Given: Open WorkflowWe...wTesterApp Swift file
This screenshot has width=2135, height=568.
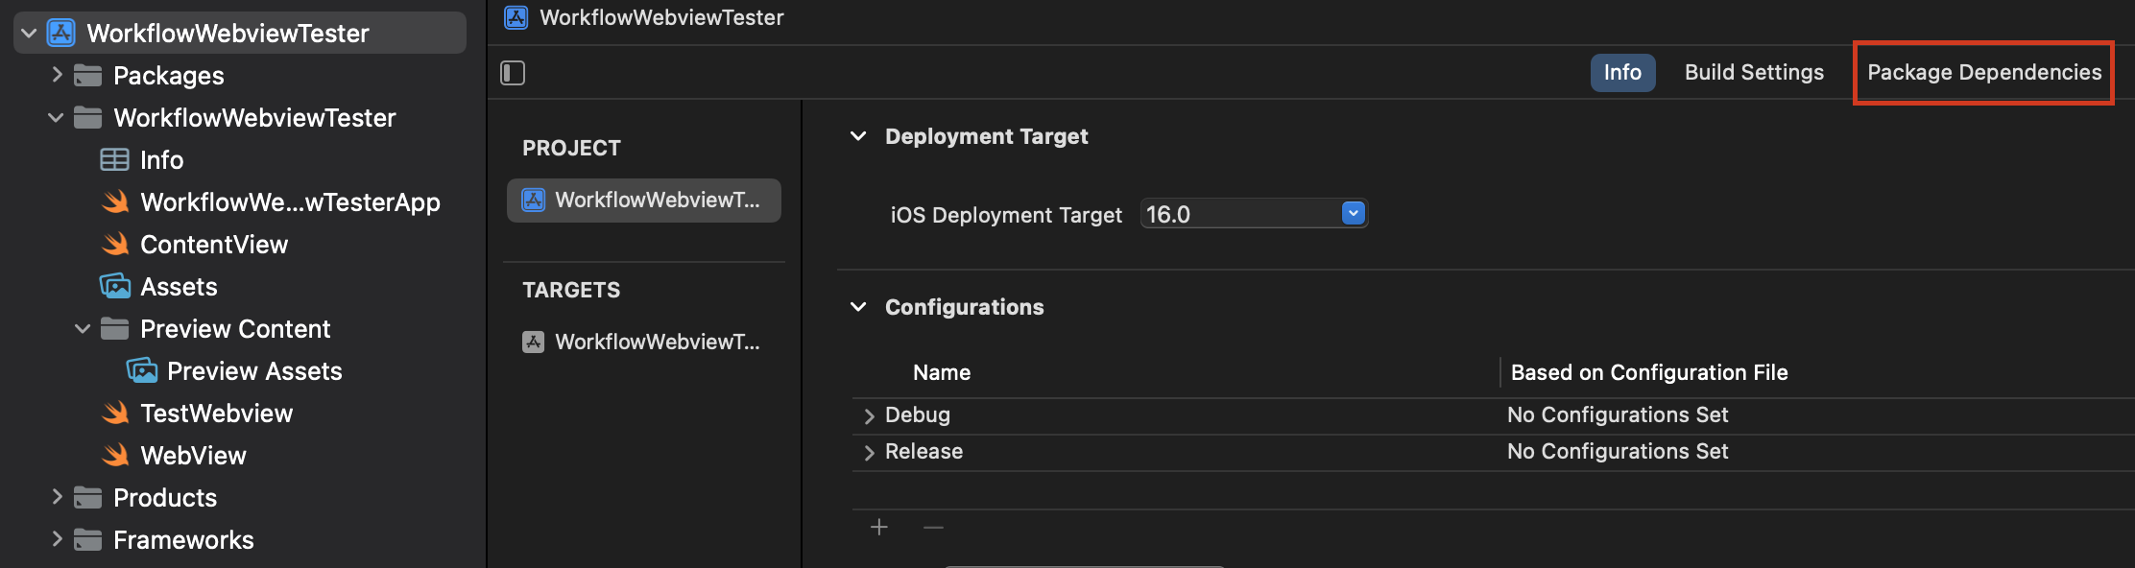Looking at the screenshot, I should coord(290,201).
